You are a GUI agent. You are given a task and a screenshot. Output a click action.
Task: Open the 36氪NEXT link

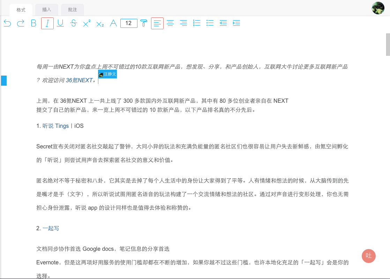[79, 80]
